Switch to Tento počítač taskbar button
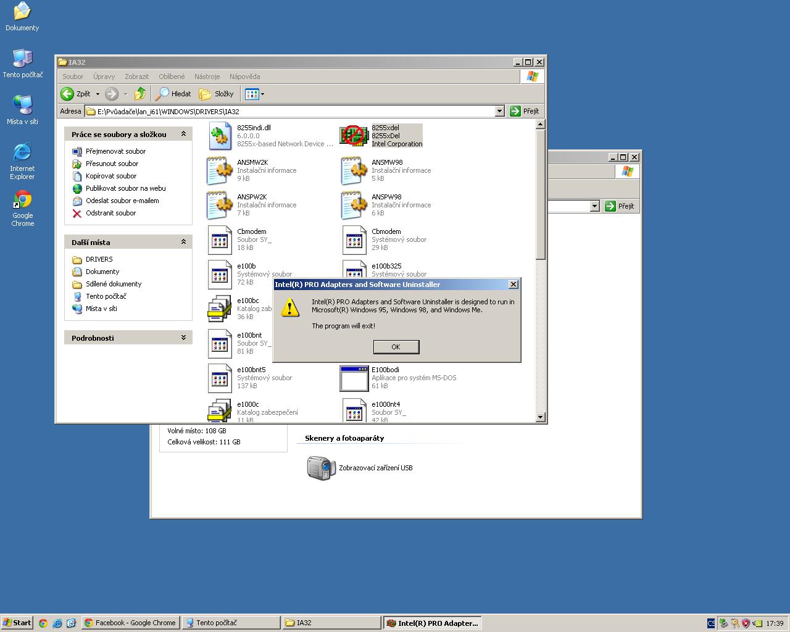The width and height of the screenshot is (790, 632). [231, 623]
